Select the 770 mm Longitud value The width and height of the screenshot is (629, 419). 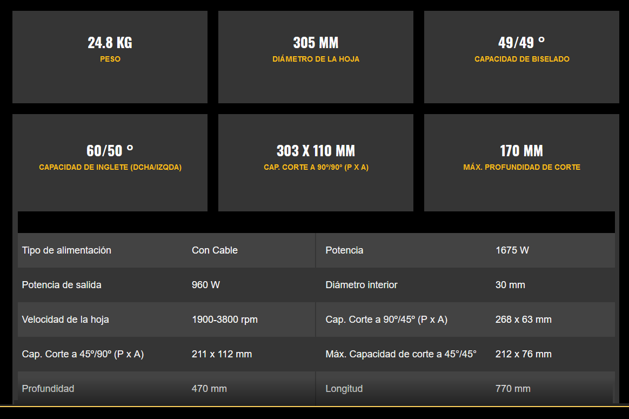tap(513, 389)
